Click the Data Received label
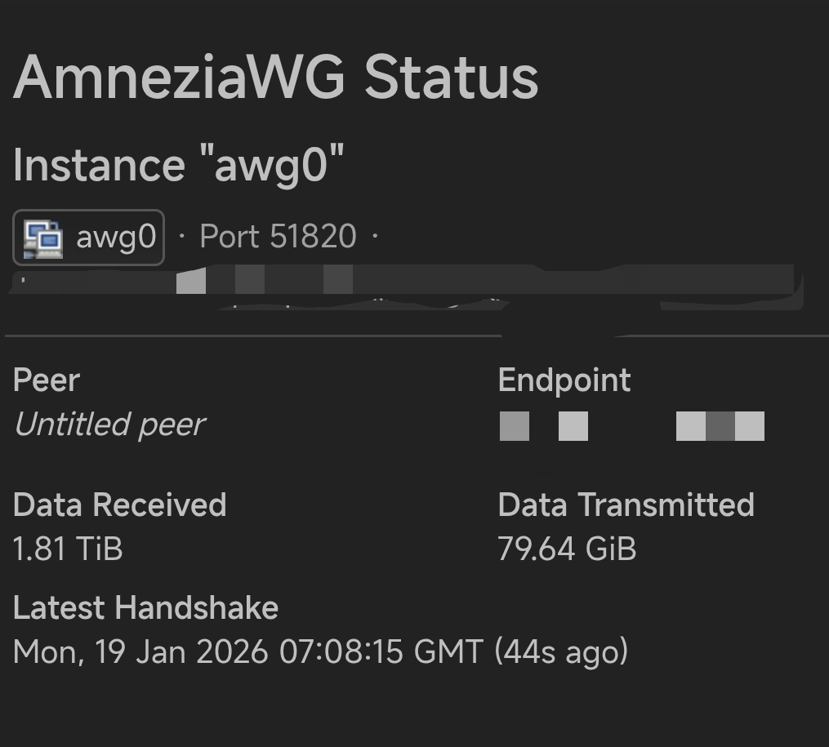The width and height of the screenshot is (829, 747). (119, 505)
